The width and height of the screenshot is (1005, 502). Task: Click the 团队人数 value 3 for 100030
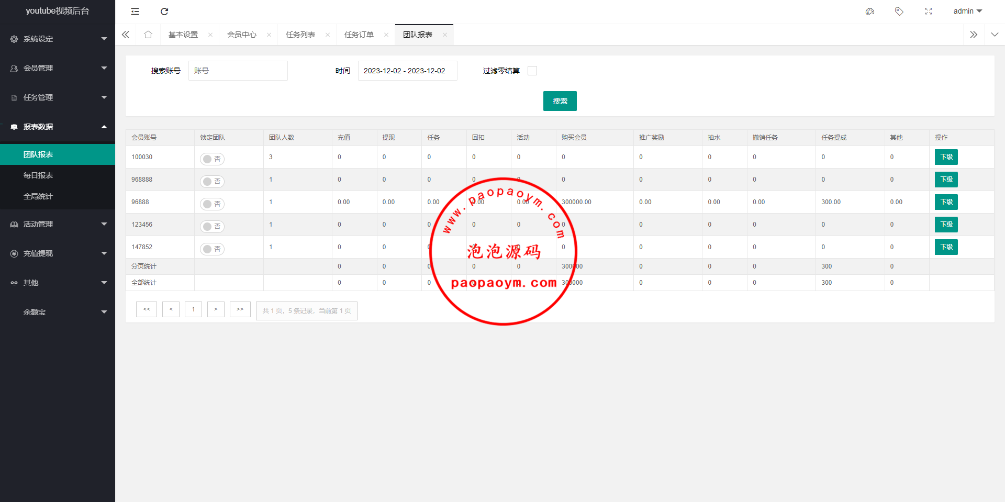coord(271,157)
